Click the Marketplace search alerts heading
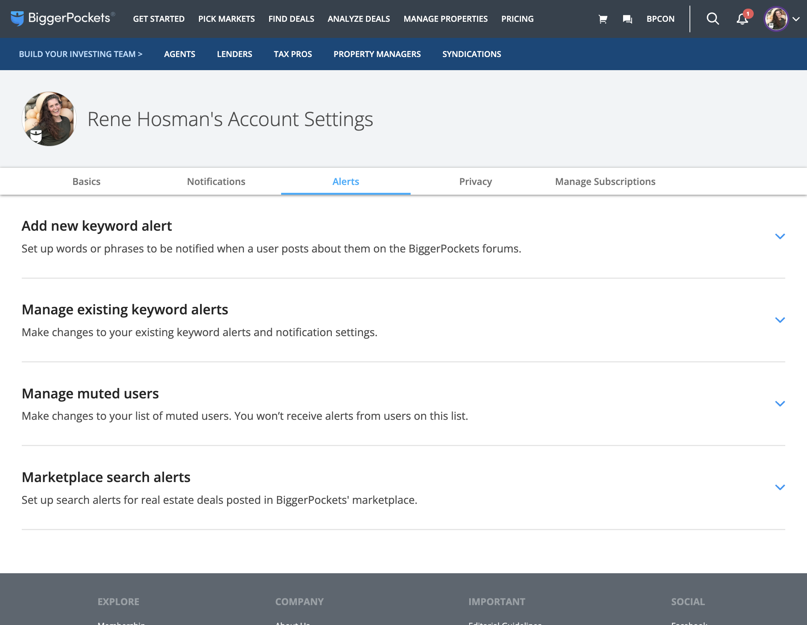Viewport: 807px width, 625px height. (106, 477)
